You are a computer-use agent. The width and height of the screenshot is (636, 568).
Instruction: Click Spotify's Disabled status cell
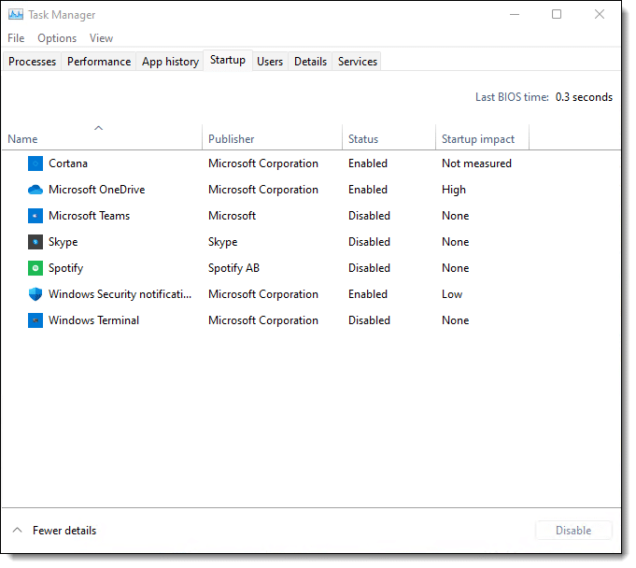(x=369, y=268)
